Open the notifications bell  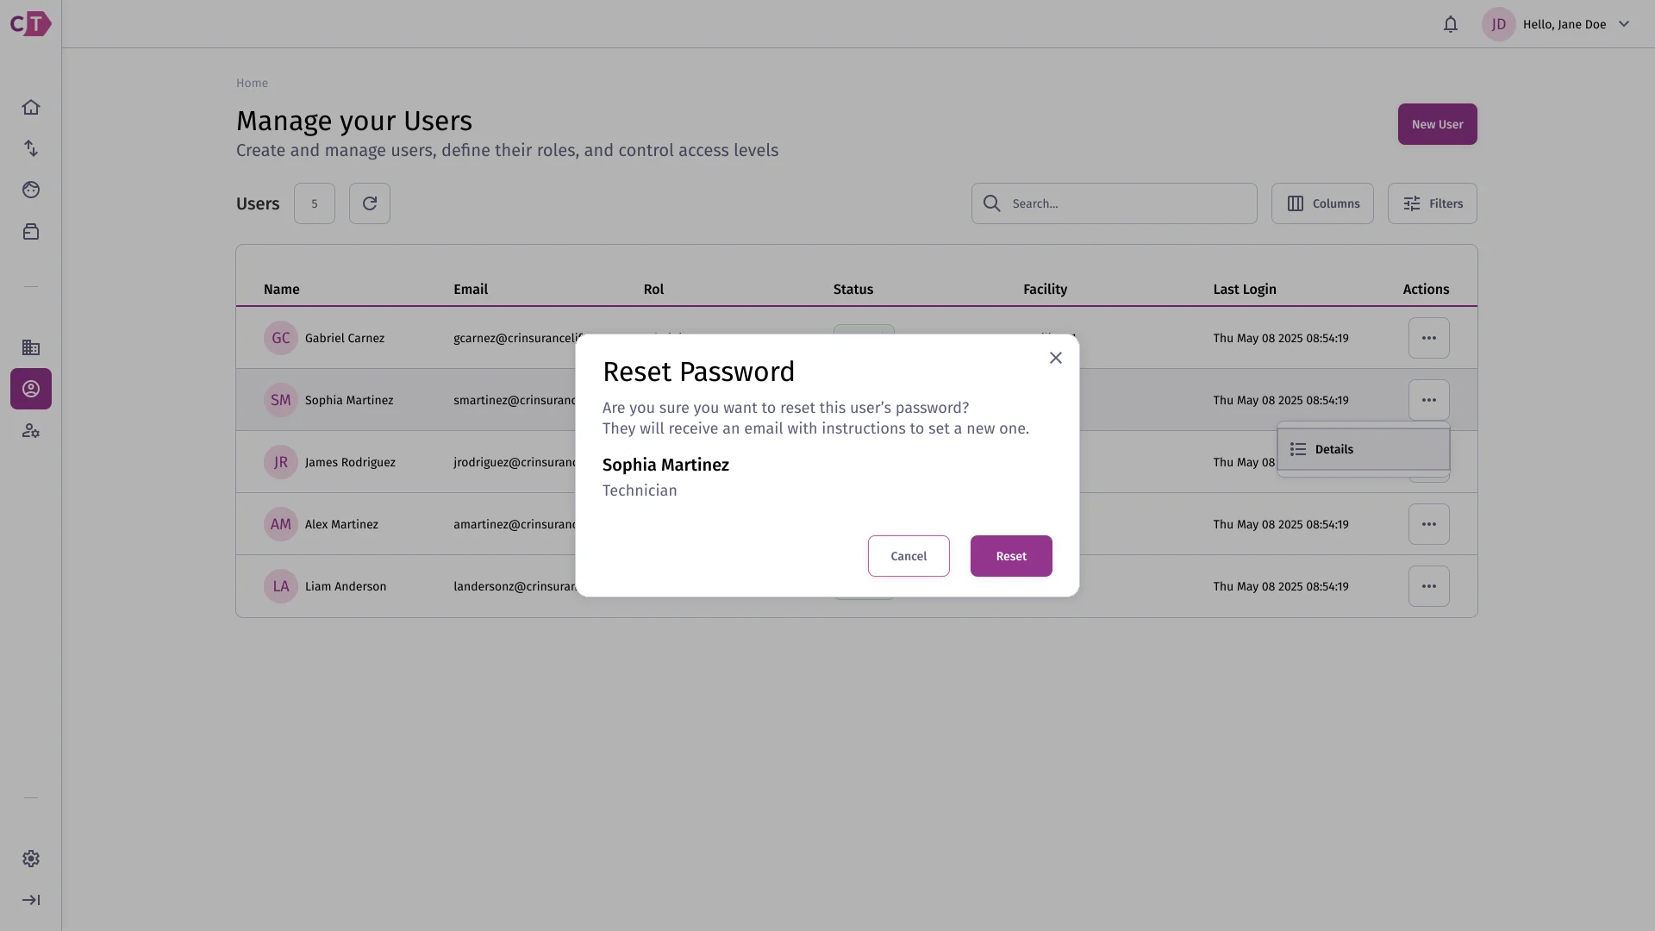point(1451,24)
